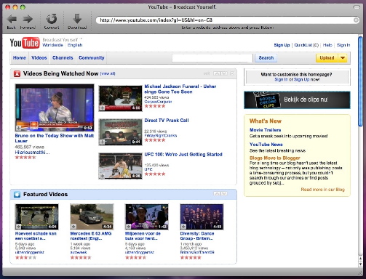The width and height of the screenshot is (366, 279).
Task: Change the English language setting
Action: click(75, 45)
